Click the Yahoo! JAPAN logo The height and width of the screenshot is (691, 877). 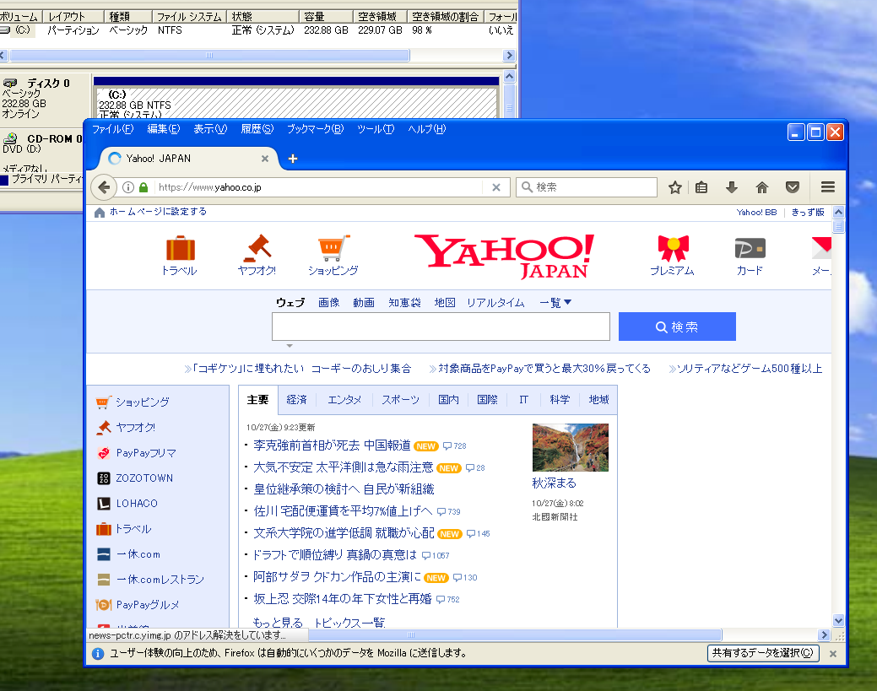point(504,256)
